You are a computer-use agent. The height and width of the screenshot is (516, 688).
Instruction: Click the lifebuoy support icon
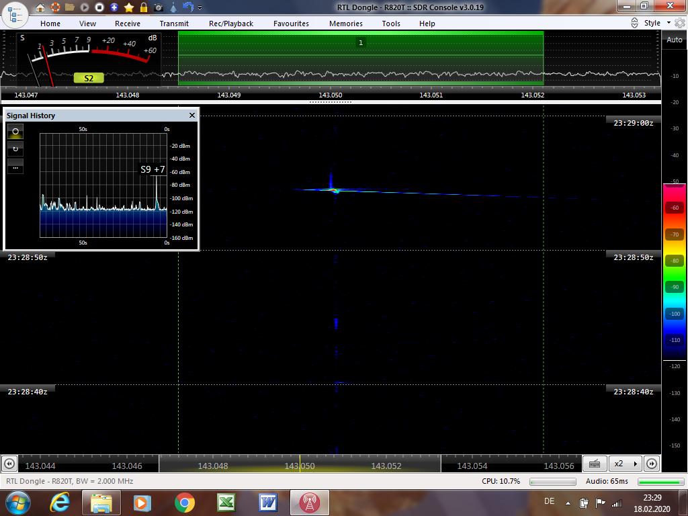pyautogui.click(x=55, y=7)
